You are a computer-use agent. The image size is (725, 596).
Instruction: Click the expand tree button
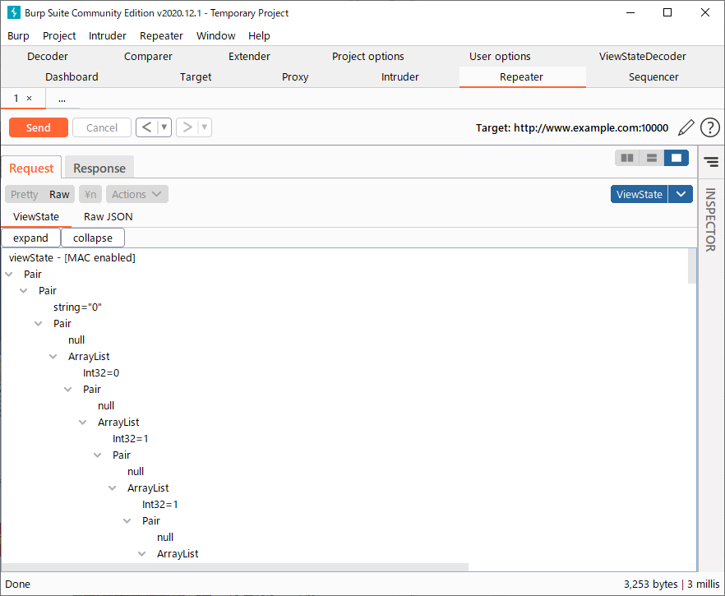[30, 238]
